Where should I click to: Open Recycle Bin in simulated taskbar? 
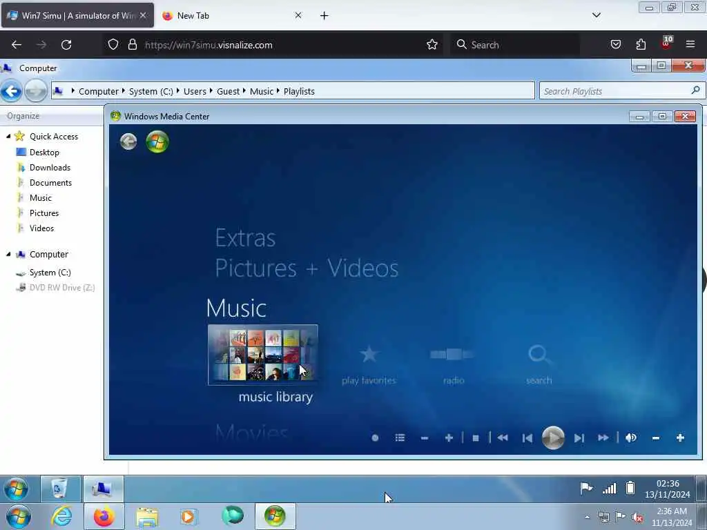pos(61,489)
